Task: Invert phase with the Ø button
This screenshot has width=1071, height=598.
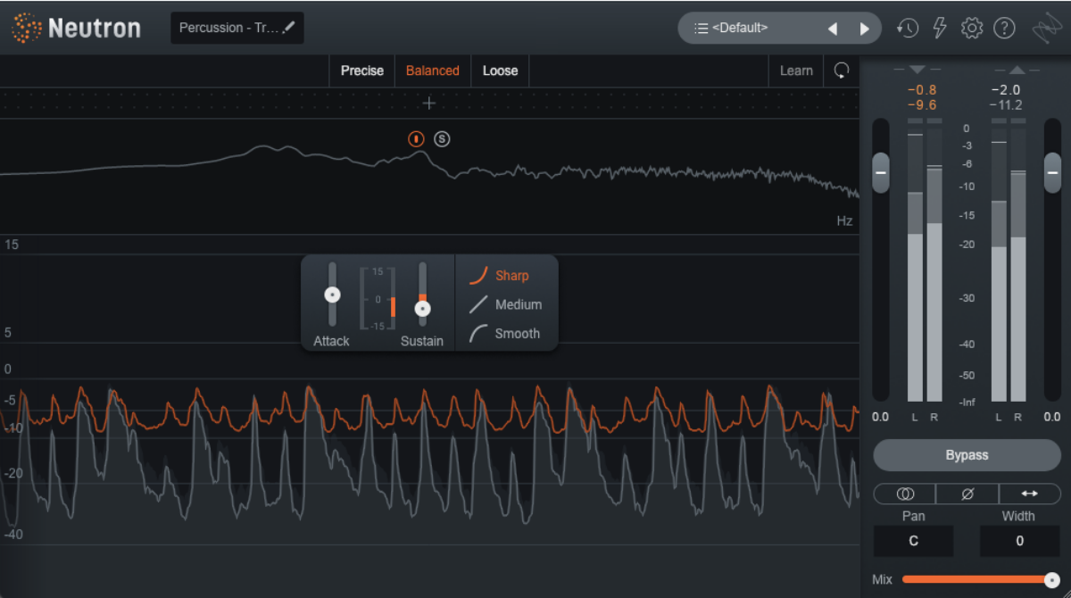Action: [x=967, y=494]
